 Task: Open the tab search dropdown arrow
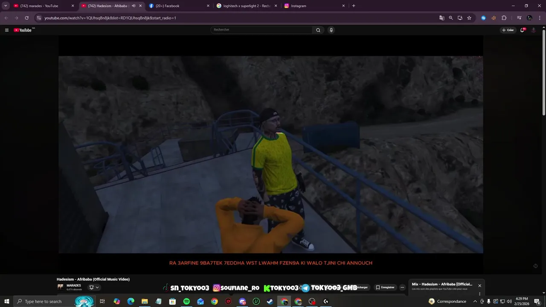[6, 6]
